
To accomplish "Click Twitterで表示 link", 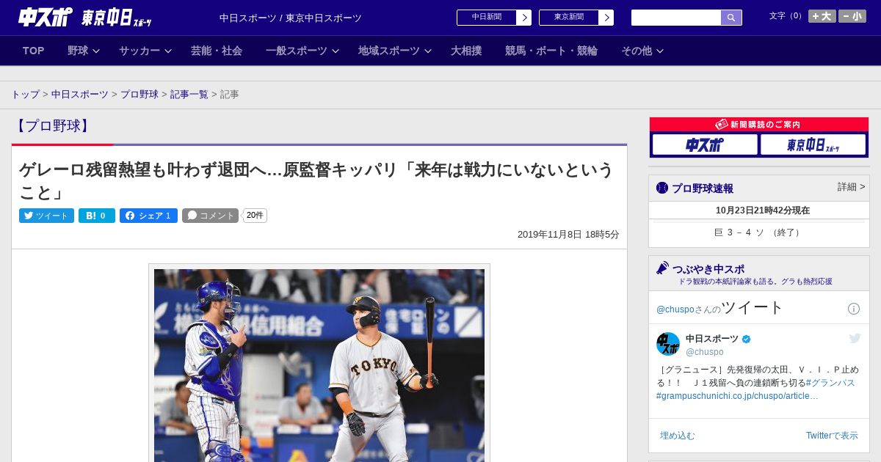I will point(832,436).
